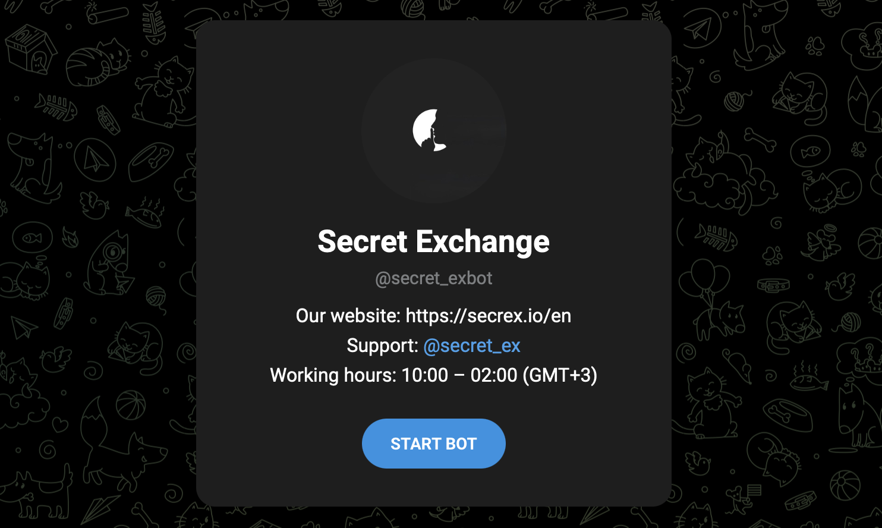Click the START BOT button

coord(433,444)
